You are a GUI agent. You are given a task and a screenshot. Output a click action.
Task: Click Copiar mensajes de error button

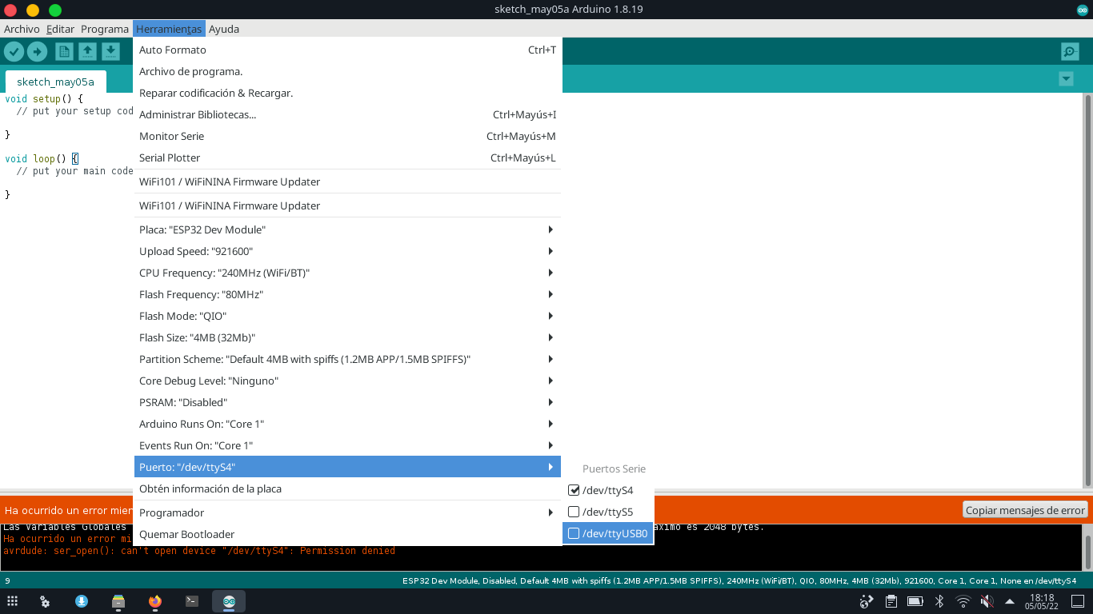[x=1025, y=510]
